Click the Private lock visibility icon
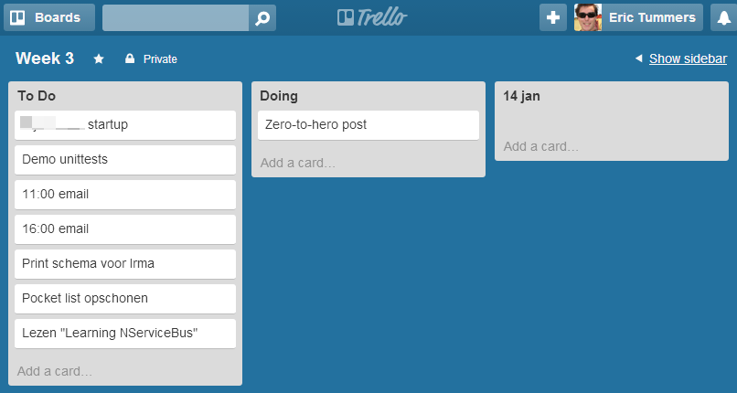The height and width of the screenshot is (393, 737). click(x=130, y=58)
